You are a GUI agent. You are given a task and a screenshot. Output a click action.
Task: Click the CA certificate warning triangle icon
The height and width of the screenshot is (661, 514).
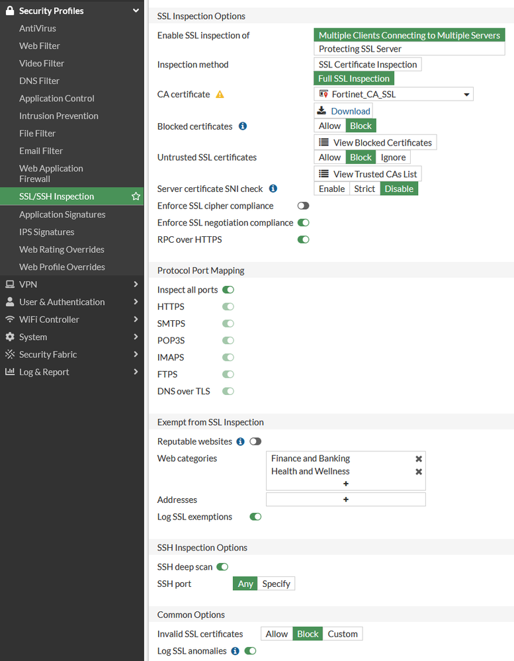coord(220,95)
